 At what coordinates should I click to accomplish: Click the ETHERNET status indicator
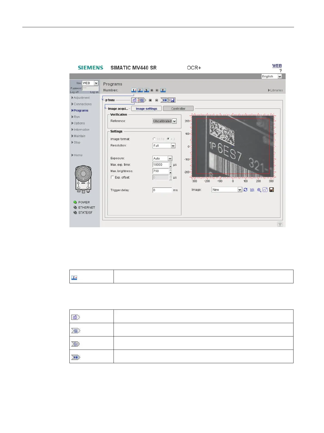[75, 208]
